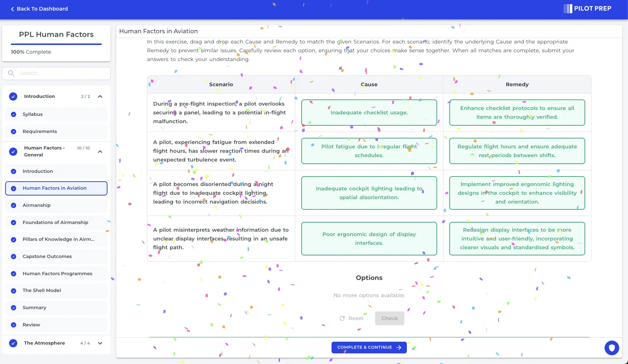Click the back arrow icon in header
Screen dimensions: 628x364
pos(12,9)
